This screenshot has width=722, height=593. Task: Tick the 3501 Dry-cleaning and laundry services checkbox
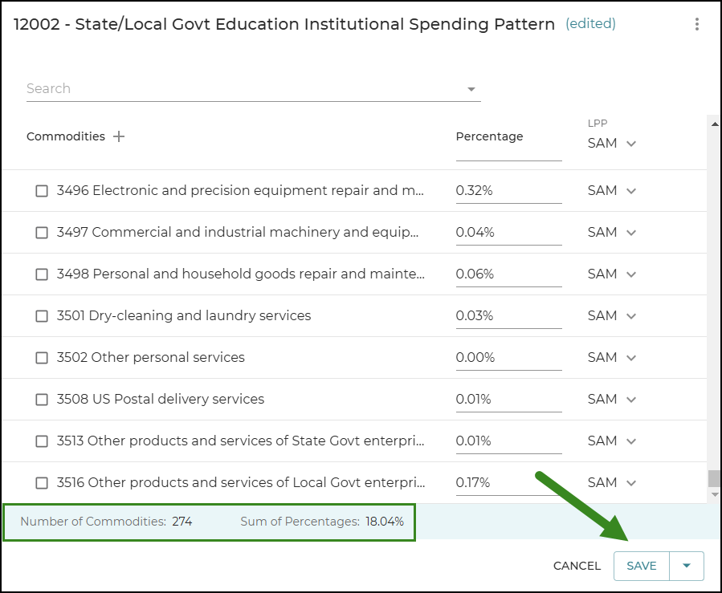point(42,316)
